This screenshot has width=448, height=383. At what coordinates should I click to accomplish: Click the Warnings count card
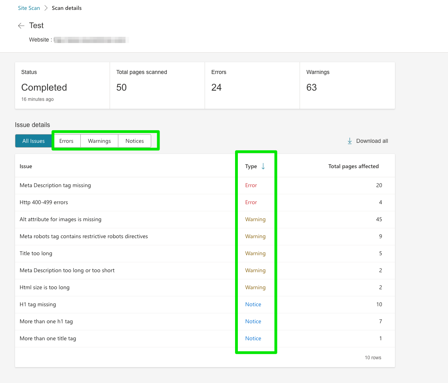click(347, 85)
